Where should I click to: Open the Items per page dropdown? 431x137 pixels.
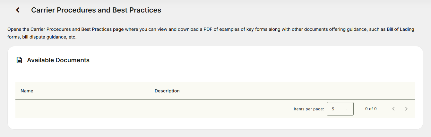[340, 109]
